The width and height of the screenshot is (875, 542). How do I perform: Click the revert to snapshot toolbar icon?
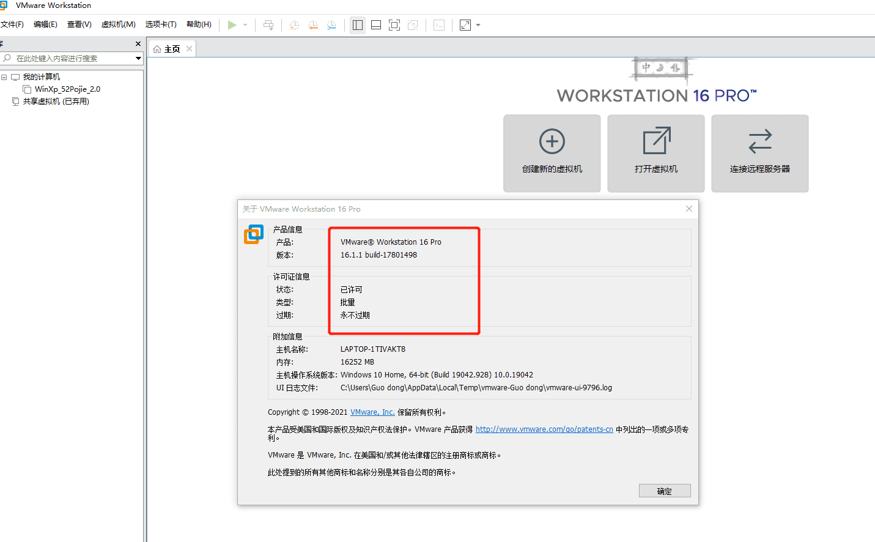313,25
